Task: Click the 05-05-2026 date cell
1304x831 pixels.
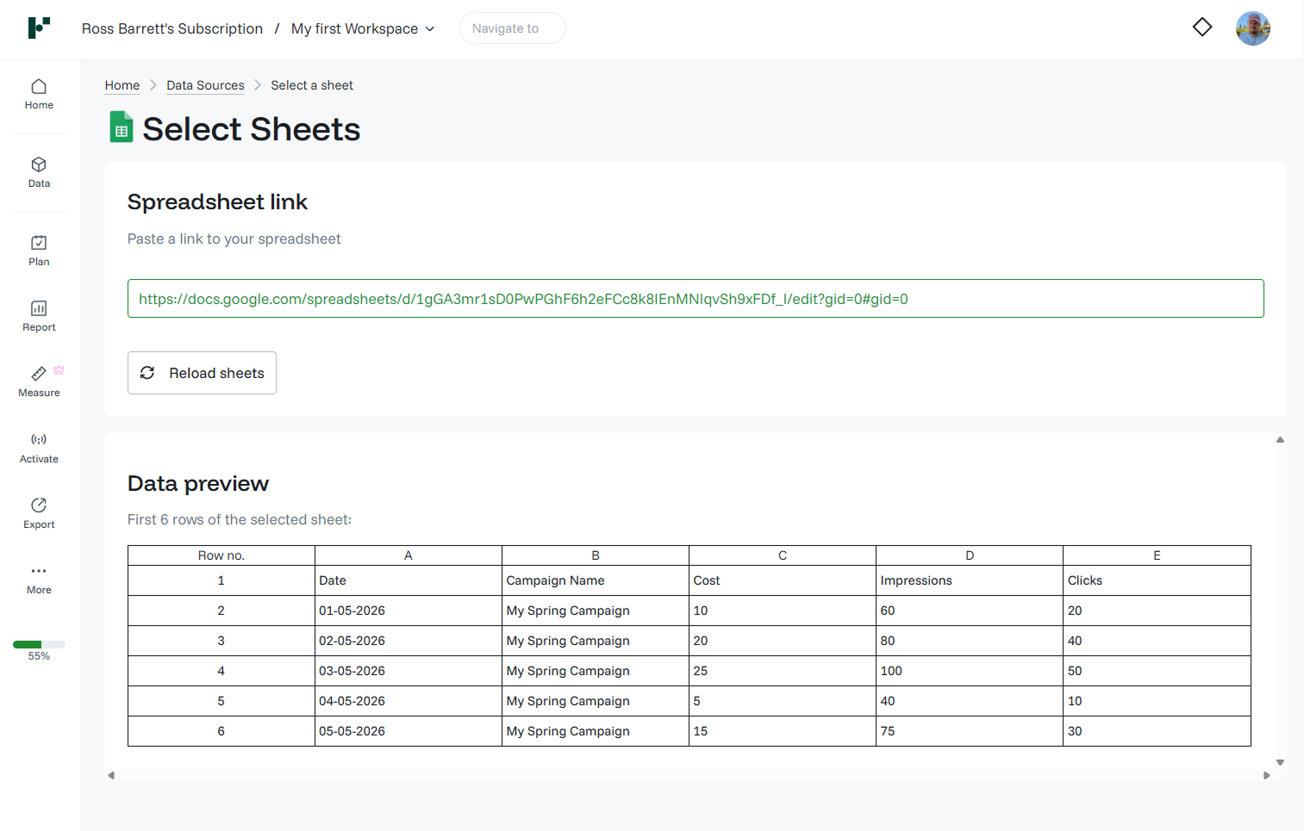Action: coord(409,731)
